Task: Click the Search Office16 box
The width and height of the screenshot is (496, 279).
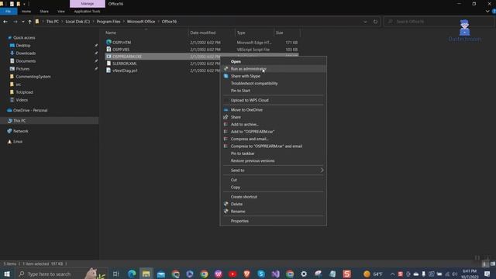Action: [x=439, y=22]
